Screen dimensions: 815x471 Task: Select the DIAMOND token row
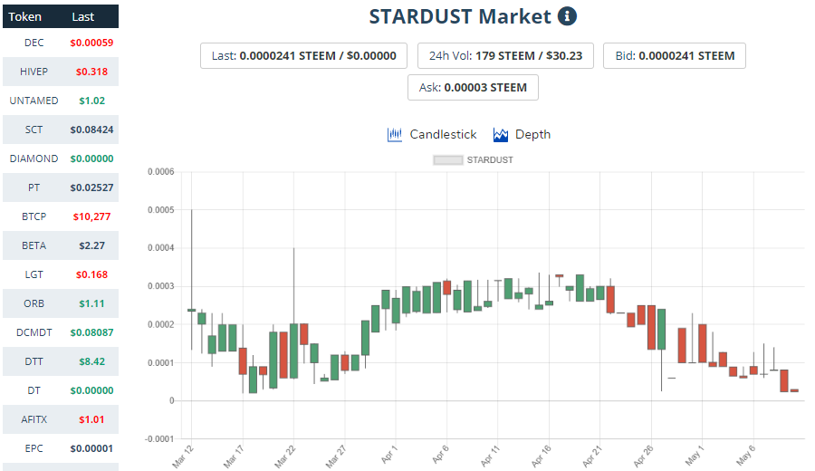[x=61, y=159]
